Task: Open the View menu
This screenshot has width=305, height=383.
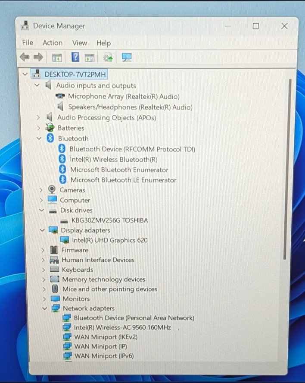Action: (x=80, y=43)
